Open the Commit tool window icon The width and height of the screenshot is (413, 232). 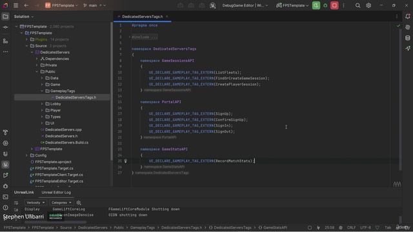(x=5, y=27)
